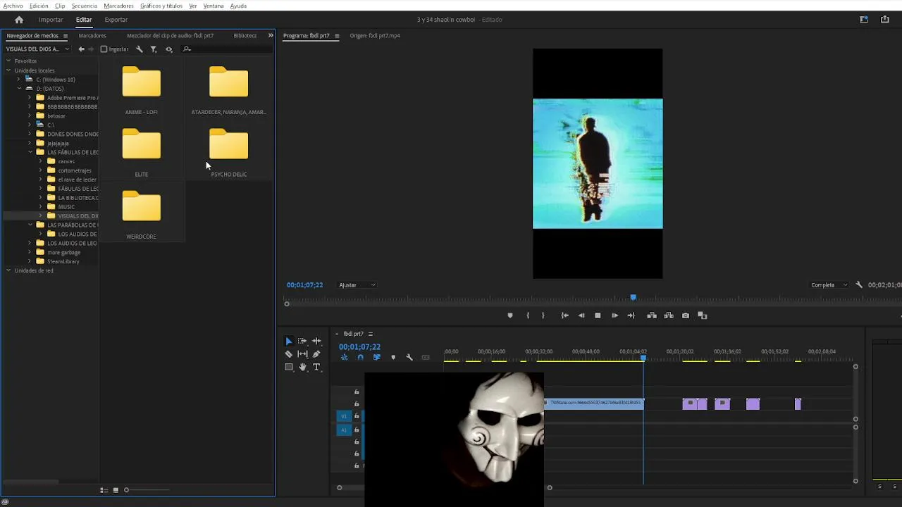Screen dimensions: 902x507
Task: Mark Out point in Program monitor
Action: [x=543, y=315]
